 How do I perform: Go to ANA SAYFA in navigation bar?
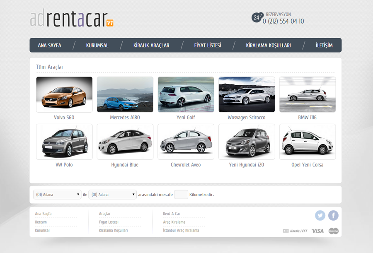pos(49,45)
